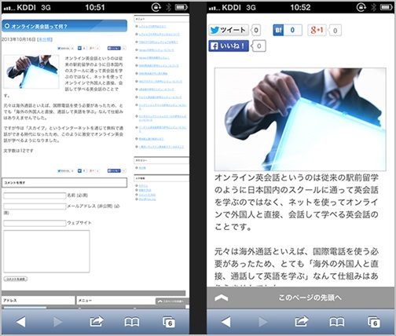Click the comment submit button below textarea
Viewport: 396px width, 336px height.
click(x=16, y=279)
